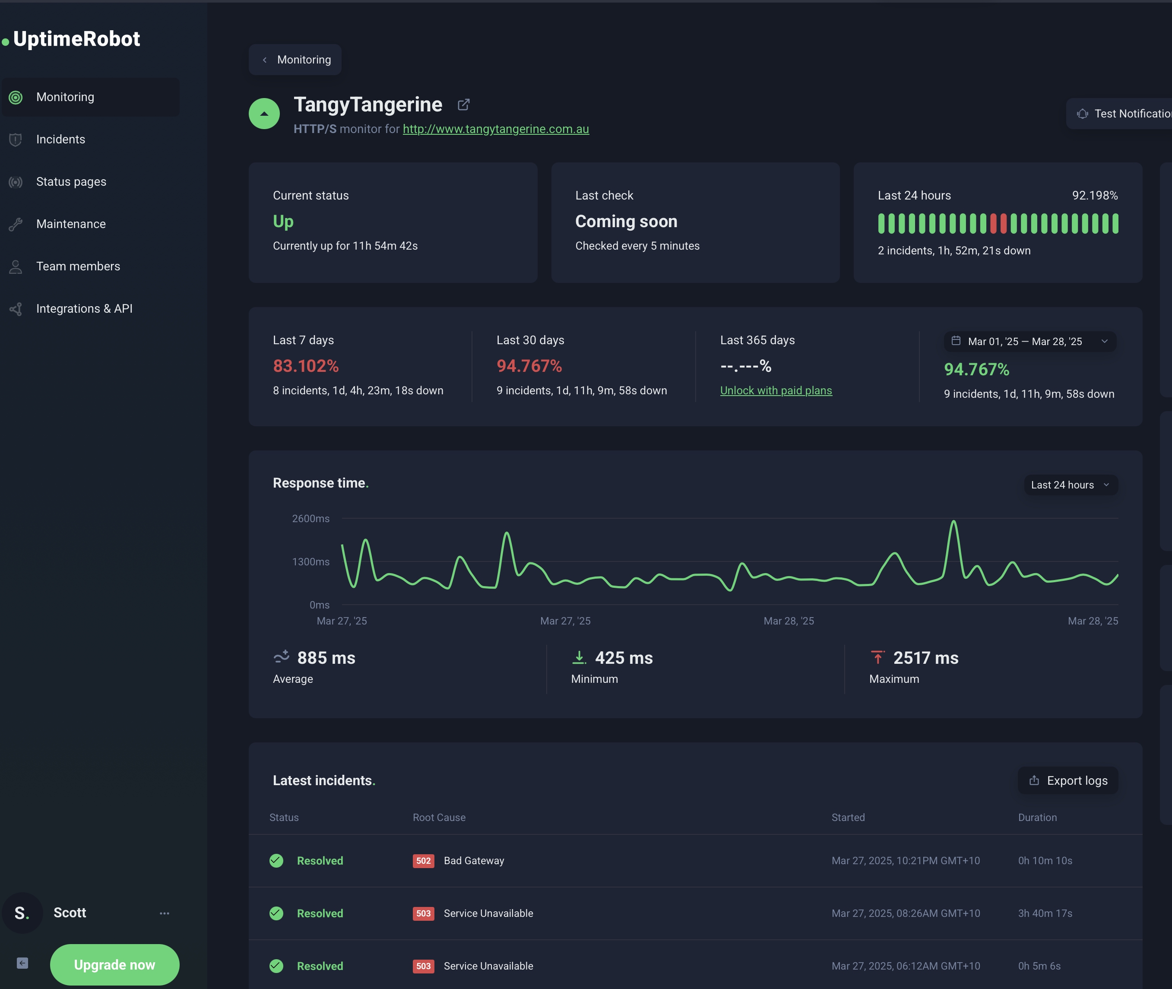Click the Average response time icon
Viewport: 1172px width, 989px height.
tap(282, 656)
